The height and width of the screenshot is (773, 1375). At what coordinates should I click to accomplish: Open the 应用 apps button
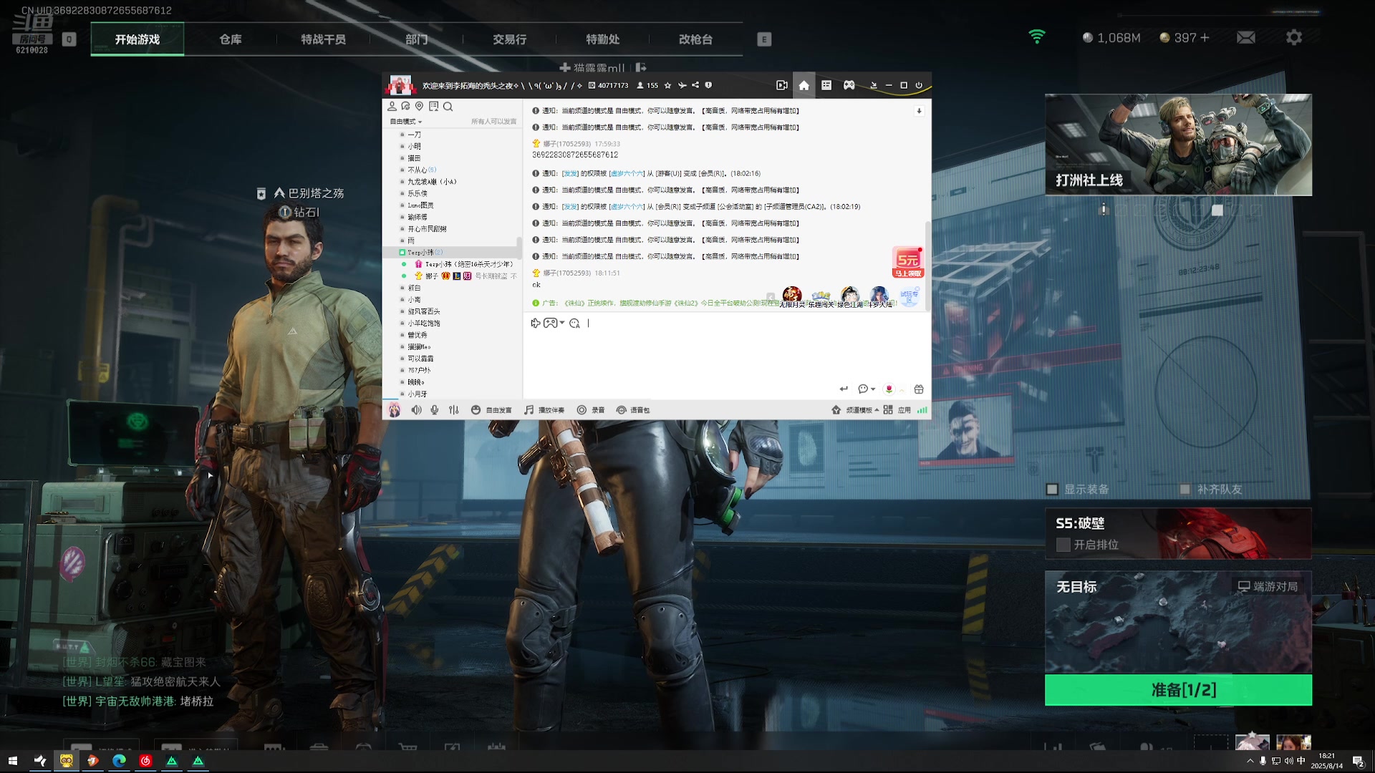(x=897, y=410)
